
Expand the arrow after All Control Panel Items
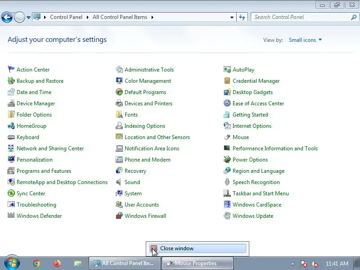point(152,17)
